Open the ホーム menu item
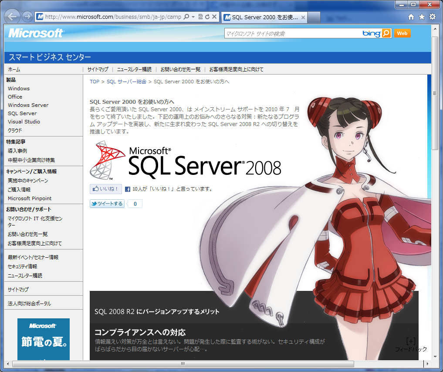Viewport: 443px width, 372px height. click(14, 69)
